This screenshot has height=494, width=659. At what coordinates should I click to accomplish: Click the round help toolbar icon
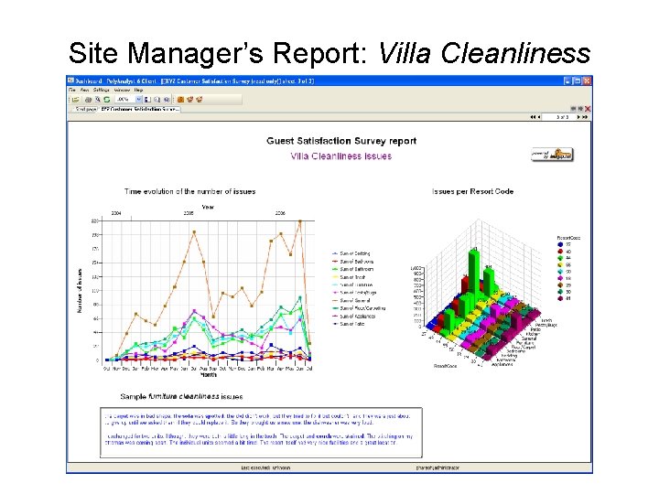click(x=167, y=100)
